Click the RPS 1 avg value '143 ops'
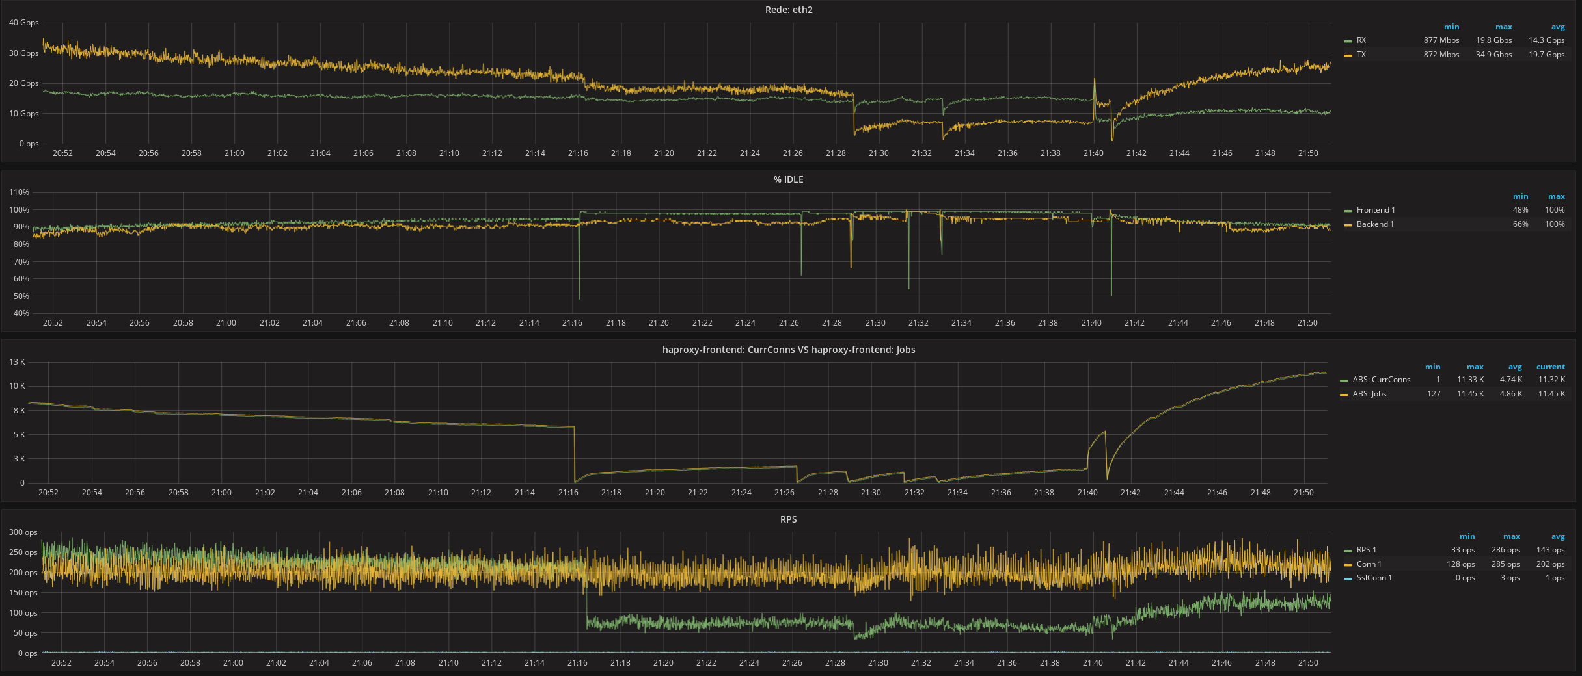Viewport: 1582px width, 676px height. click(x=1551, y=550)
